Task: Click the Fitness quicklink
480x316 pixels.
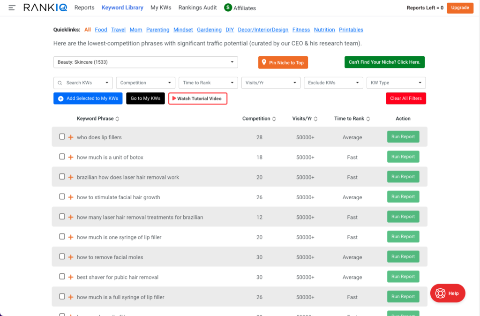Action: (x=301, y=30)
